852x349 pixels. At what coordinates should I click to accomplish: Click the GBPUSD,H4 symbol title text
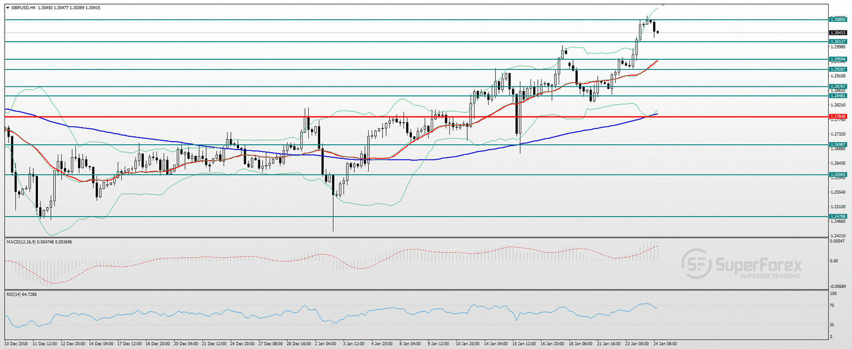(x=25, y=7)
